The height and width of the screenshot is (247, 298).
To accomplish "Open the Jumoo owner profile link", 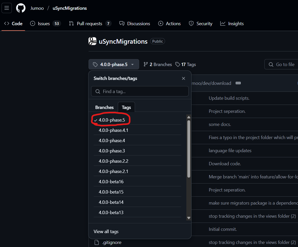I will coord(37,8).
